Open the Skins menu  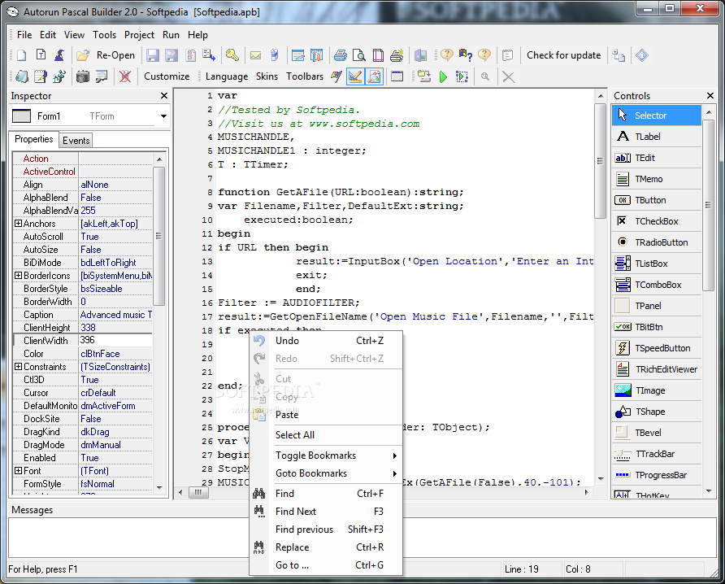267,76
